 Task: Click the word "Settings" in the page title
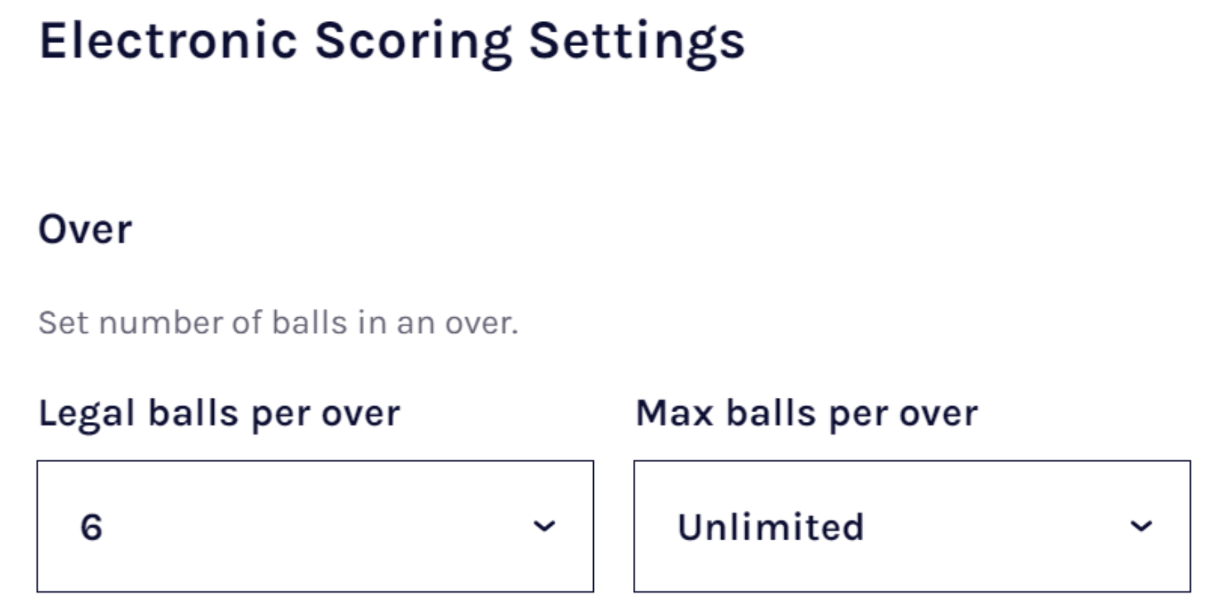(637, 42)
